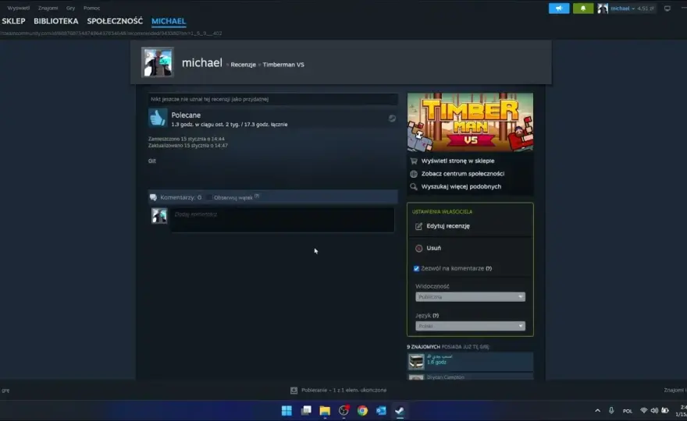Show hidden tray icons chevron
687x421 pixels.
[598, 411]
